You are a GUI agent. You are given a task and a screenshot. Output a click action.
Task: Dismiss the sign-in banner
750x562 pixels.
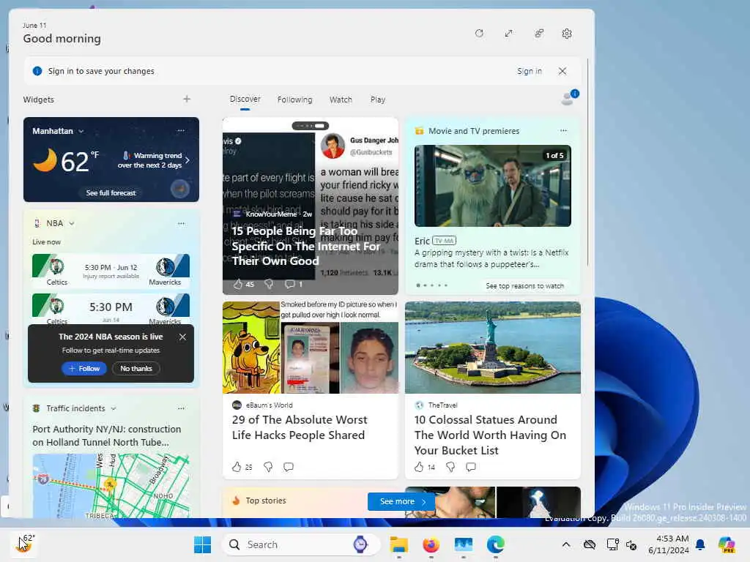pos(562,71)
